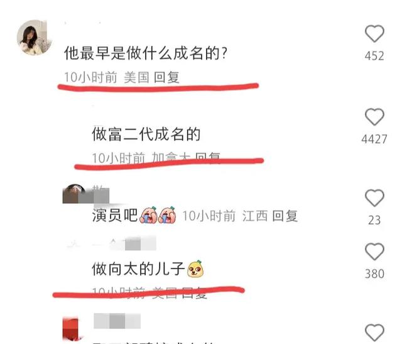Select the comment text 做富二代成名的
This screenshot has height=344, width=402.
click(146, 134)
